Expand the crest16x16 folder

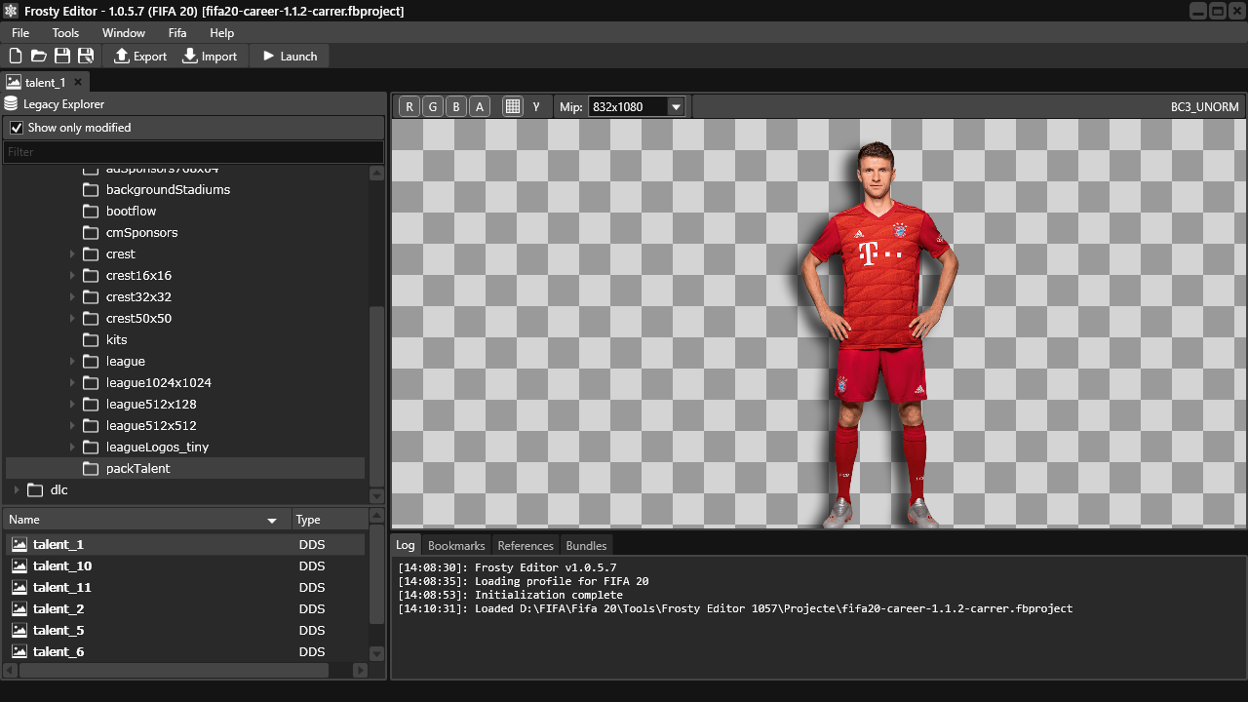72,276
